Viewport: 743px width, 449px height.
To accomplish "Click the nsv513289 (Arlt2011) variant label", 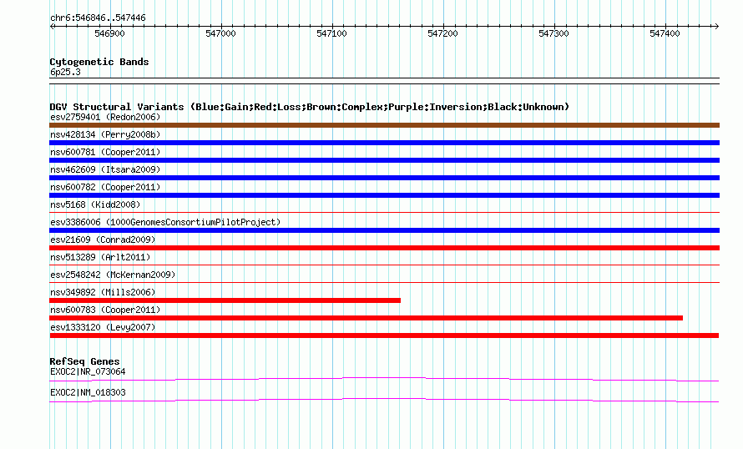I will click(x=100, y=257).
